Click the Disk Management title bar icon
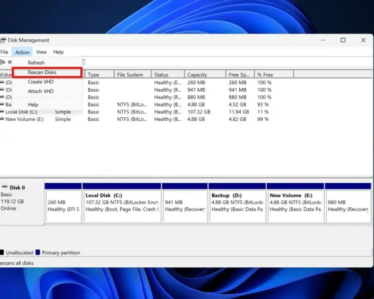The width and height of the screenshot is (374, 299). [x=2, y=40]
